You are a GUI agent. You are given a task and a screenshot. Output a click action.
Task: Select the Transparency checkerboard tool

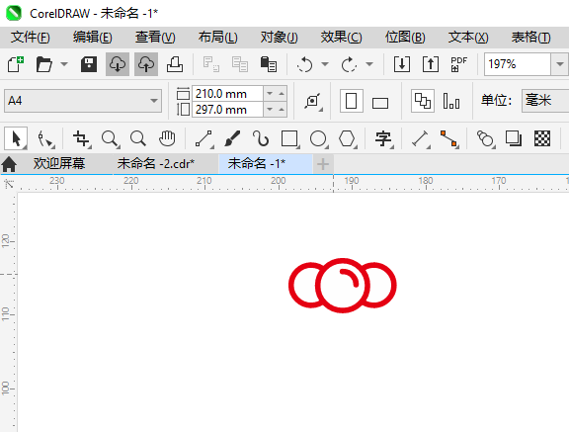coord(542,138)
